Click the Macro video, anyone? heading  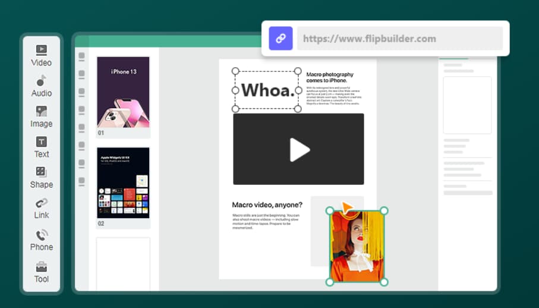tap(267, 205)
